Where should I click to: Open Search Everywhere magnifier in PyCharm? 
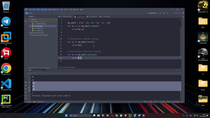(179, 13)
